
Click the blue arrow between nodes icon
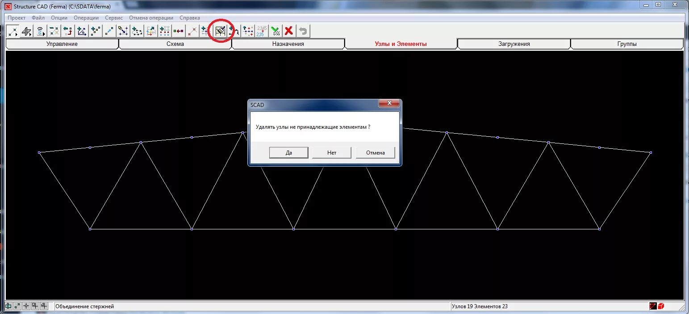click(109, 31)
